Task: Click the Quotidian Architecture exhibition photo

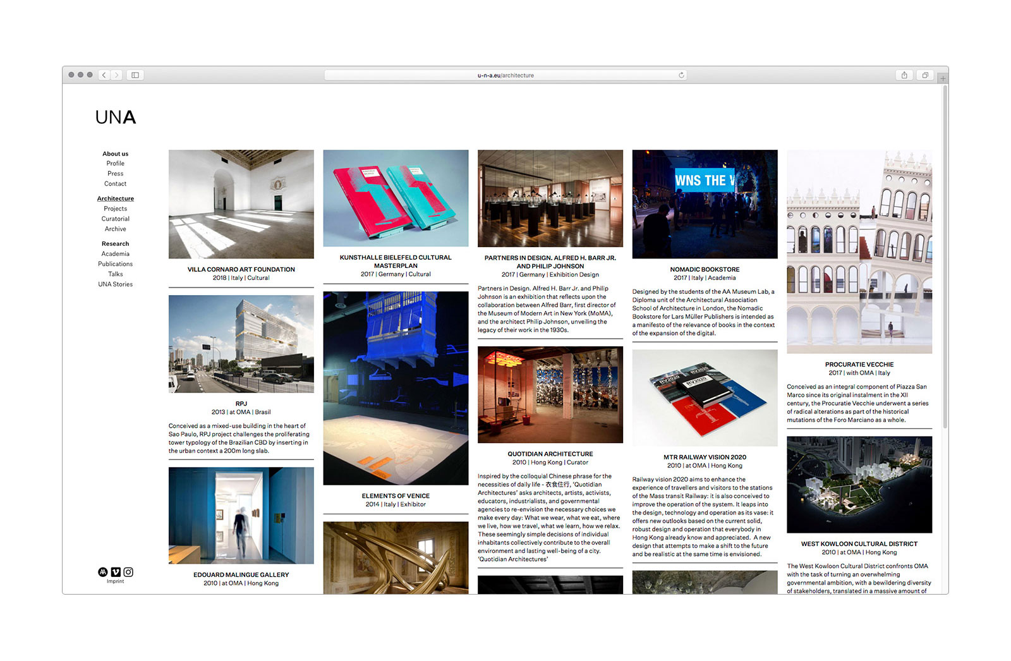Action: pyautogui.click(x=550, y=395)
